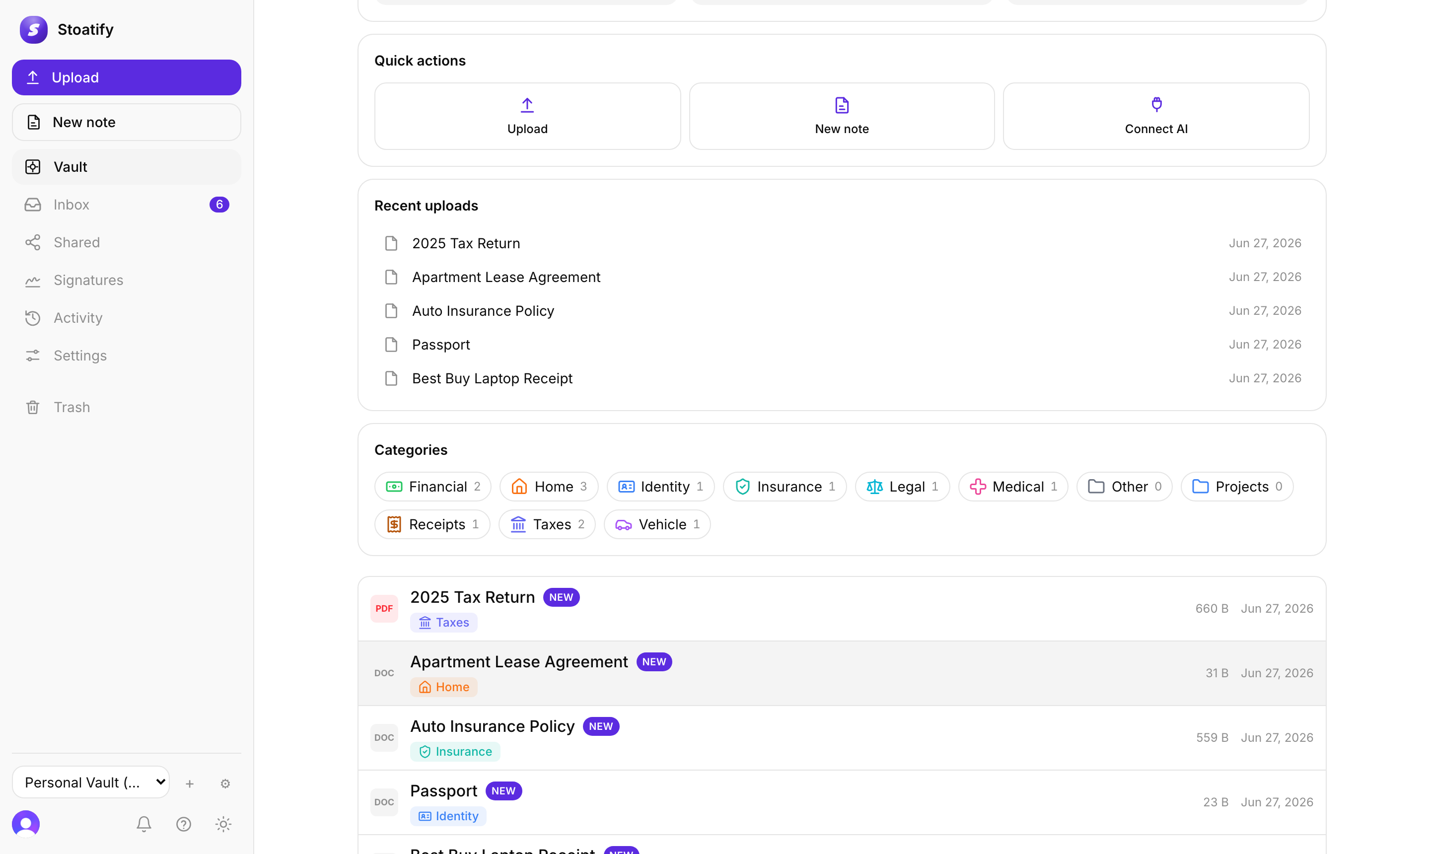The width and height of the screenshot is (1430, 854).
Task: Open the Inbox section
Action: click(127, 205)
